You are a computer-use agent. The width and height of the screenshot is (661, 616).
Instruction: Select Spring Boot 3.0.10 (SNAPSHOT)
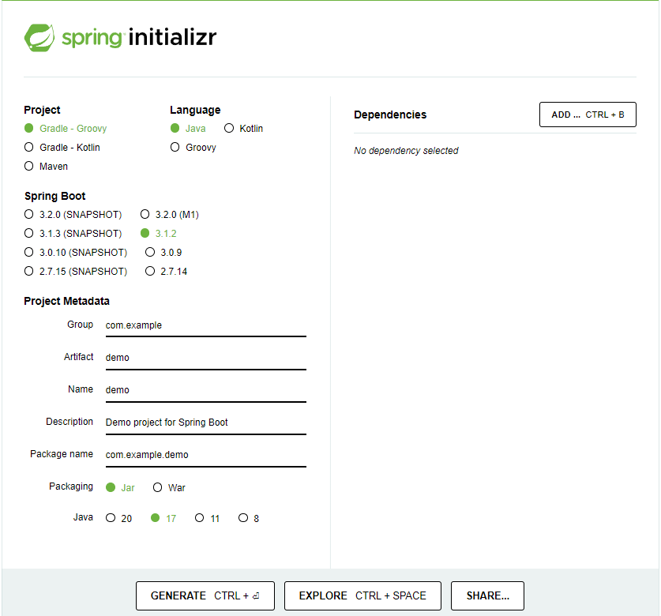coord(76,252)
